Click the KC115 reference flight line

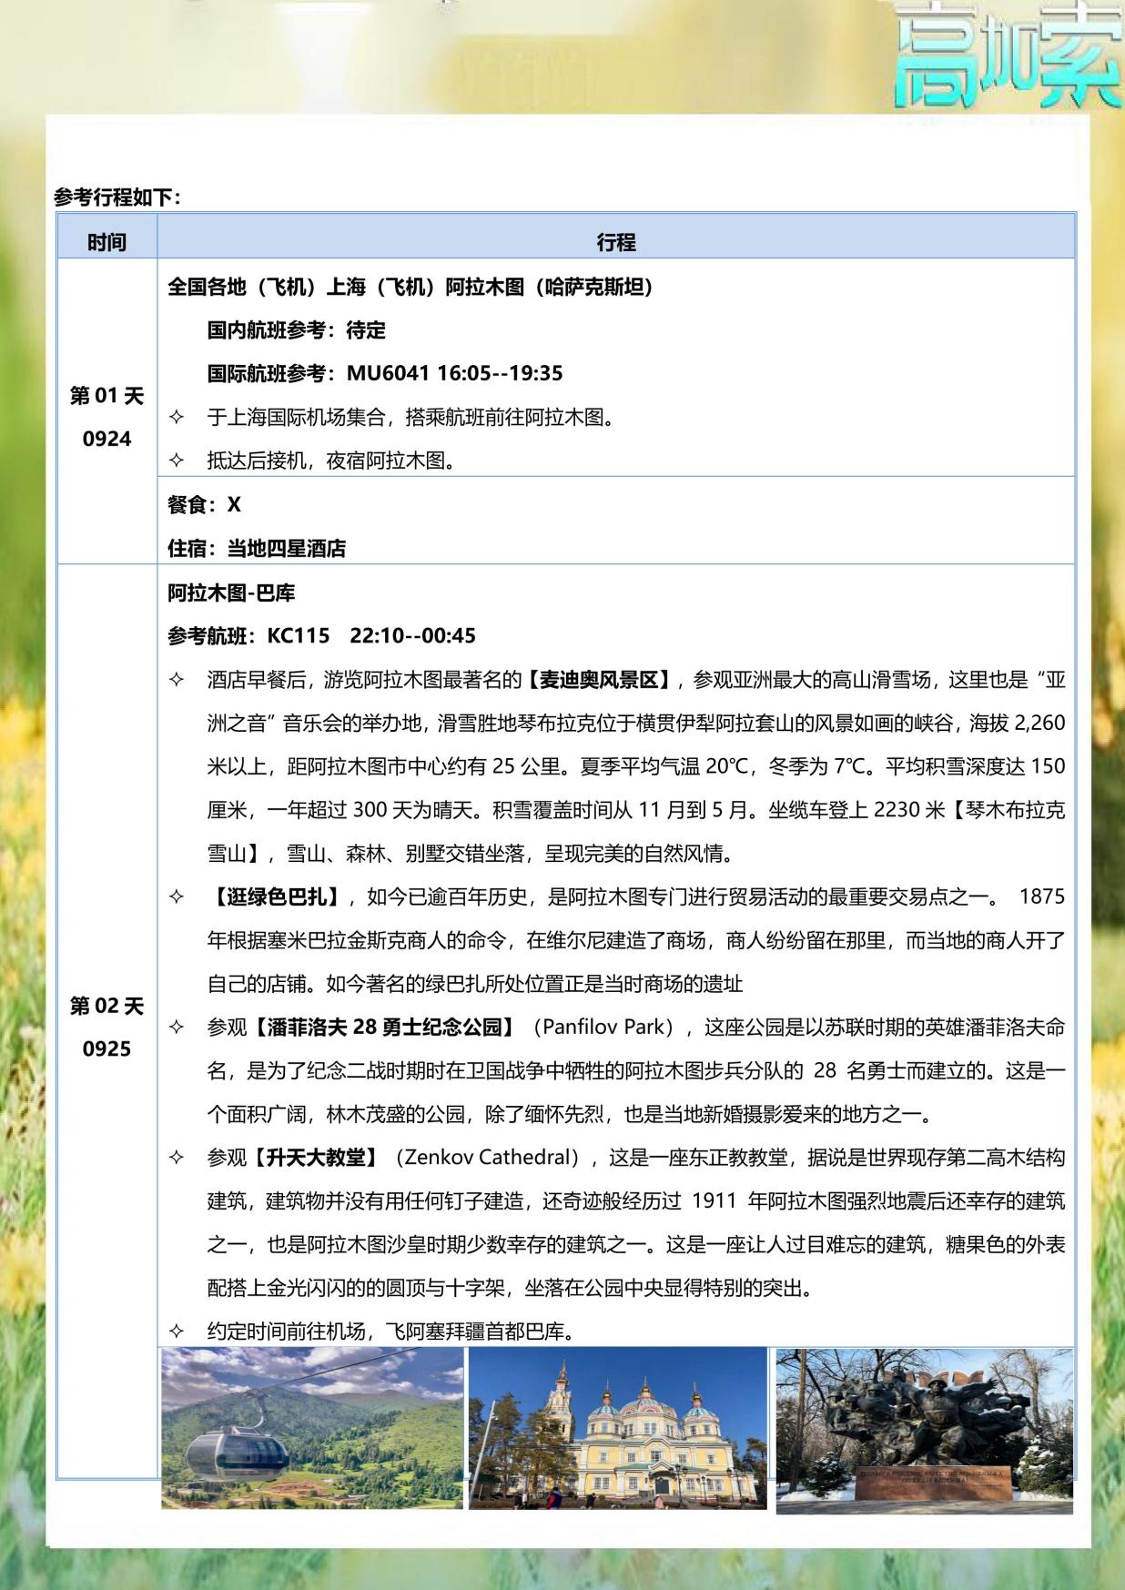(x=321, y=636)
